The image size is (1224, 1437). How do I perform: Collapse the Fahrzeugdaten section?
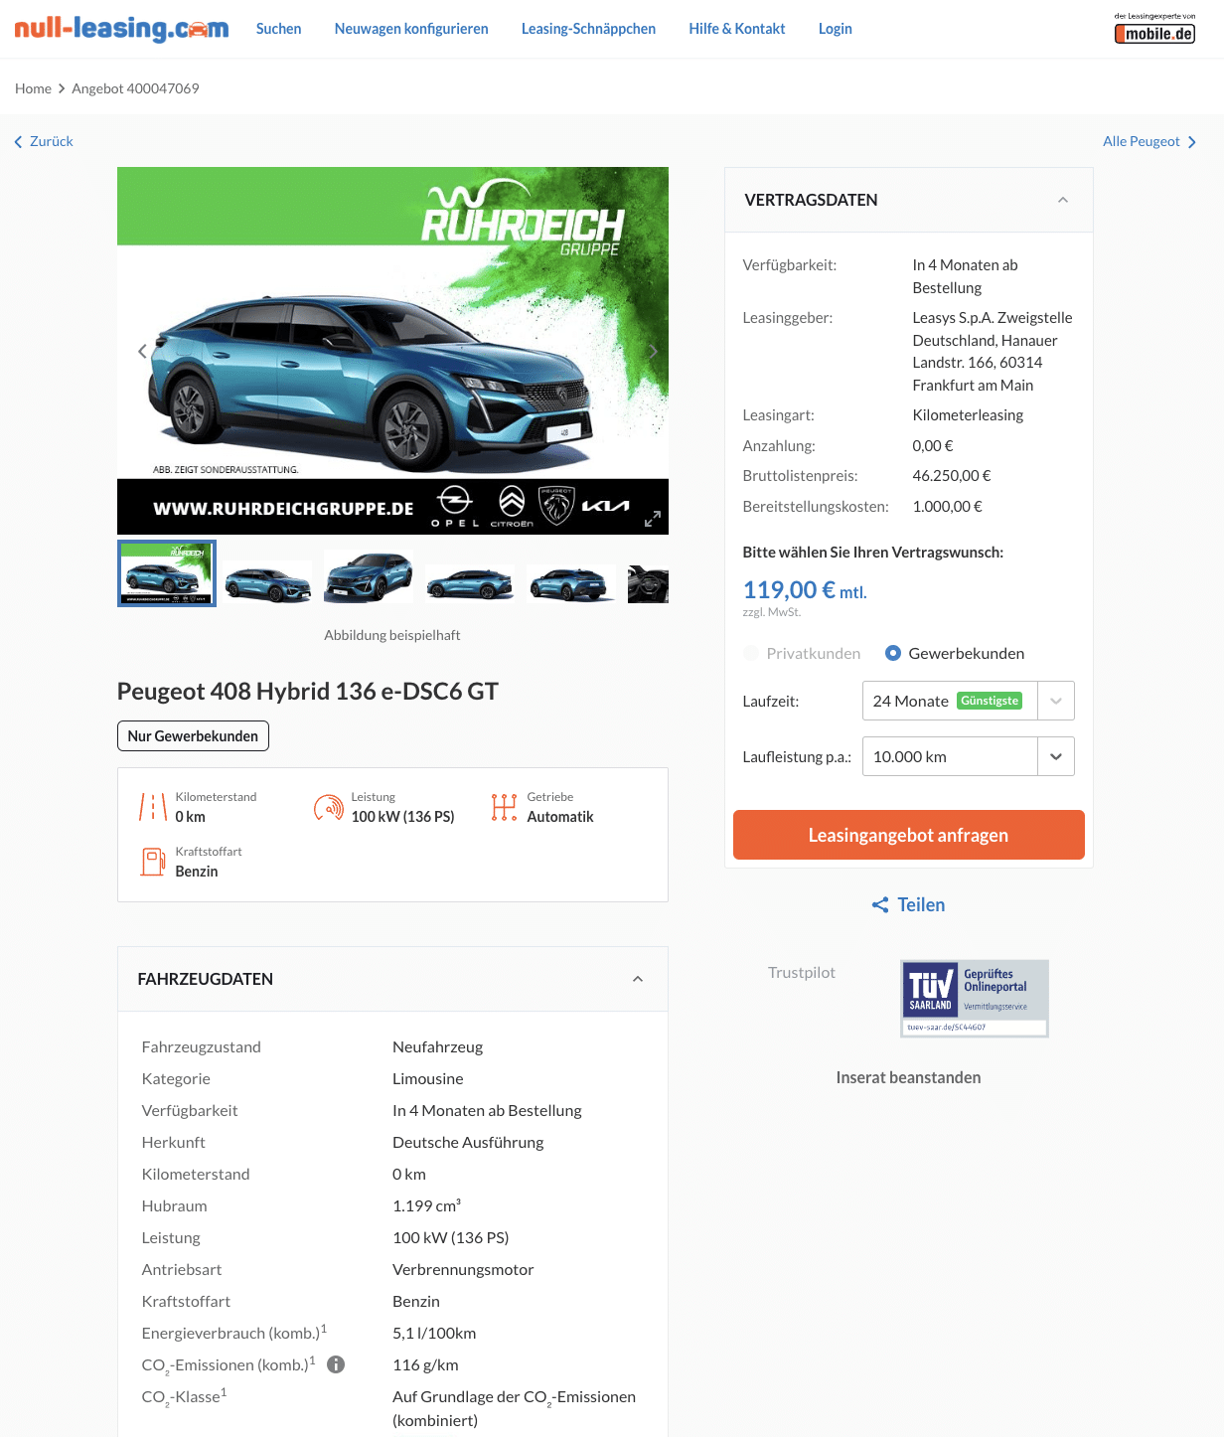638,979
